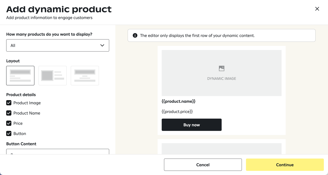
Task: Click the dynamic image placeholder icon
Action: click(x=221, y=68)
